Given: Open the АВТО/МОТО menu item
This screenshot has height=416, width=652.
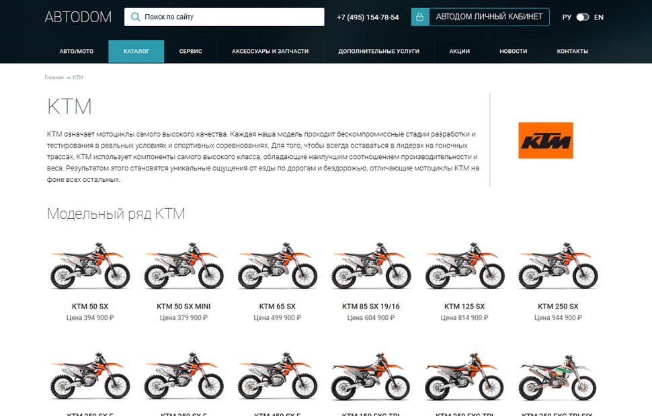Looking at the screenshot, I should pyautogui.click(x=77, y=52).
